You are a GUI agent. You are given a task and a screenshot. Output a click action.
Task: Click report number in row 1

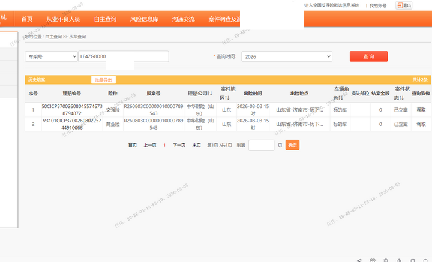(154, 110)
